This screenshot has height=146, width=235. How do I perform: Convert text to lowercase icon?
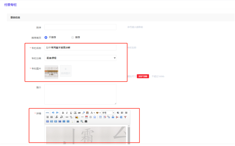pyautogui.click(x=61, y=117)
